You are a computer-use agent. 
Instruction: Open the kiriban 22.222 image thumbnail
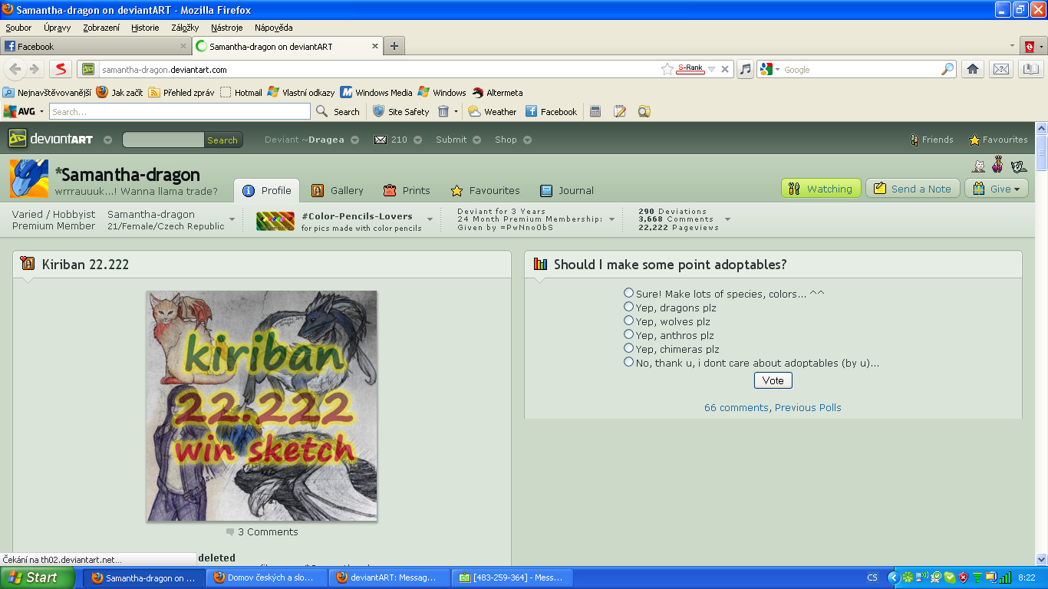tap(262, 406)
